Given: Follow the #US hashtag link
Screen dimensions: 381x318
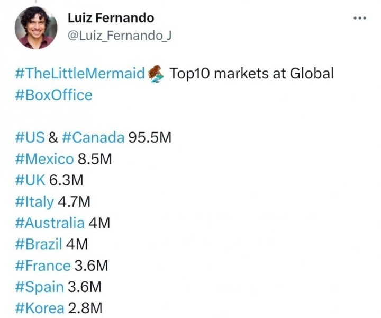Looking at the screenshot, I should [x=30, y=137].
